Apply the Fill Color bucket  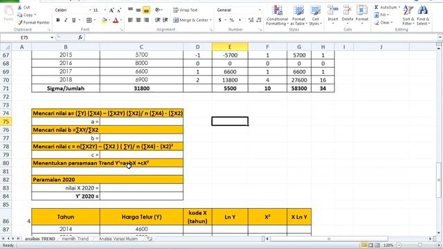[x=105, y=20]
